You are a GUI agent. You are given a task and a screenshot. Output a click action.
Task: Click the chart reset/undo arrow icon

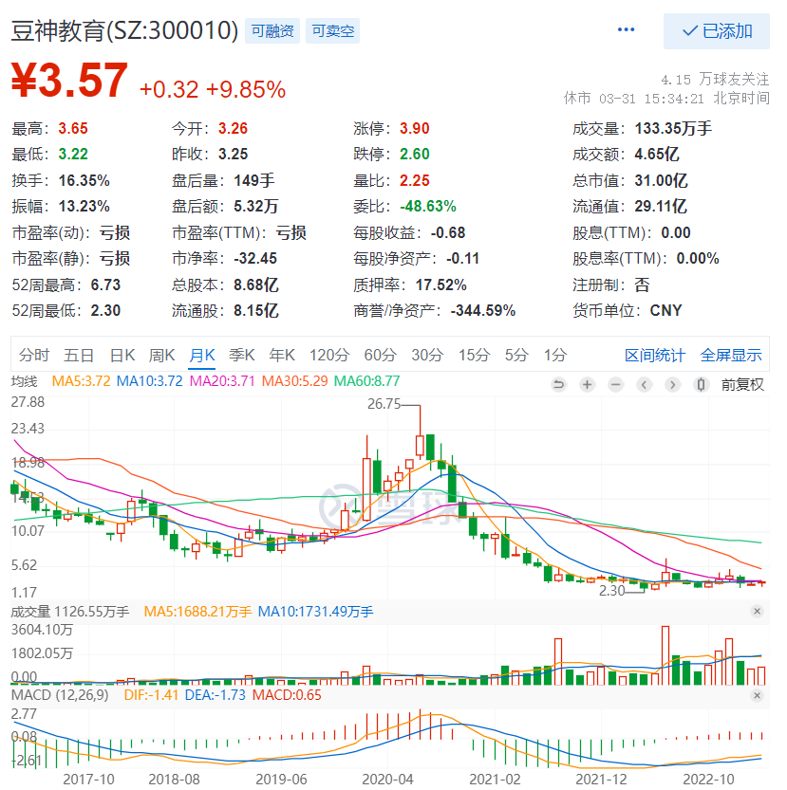(558, 385)
